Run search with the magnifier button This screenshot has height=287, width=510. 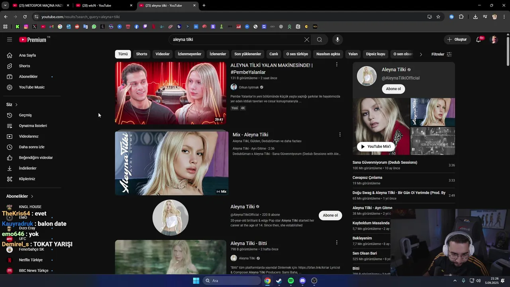[320, 39]
